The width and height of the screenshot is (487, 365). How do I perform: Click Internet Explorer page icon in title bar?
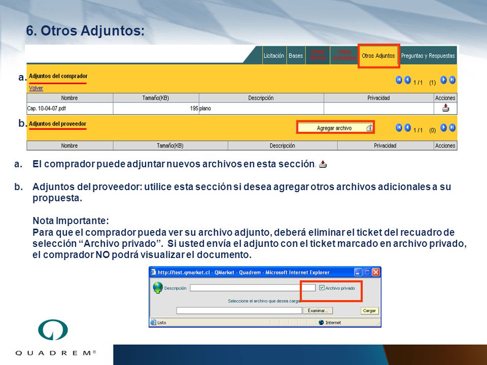153,272
